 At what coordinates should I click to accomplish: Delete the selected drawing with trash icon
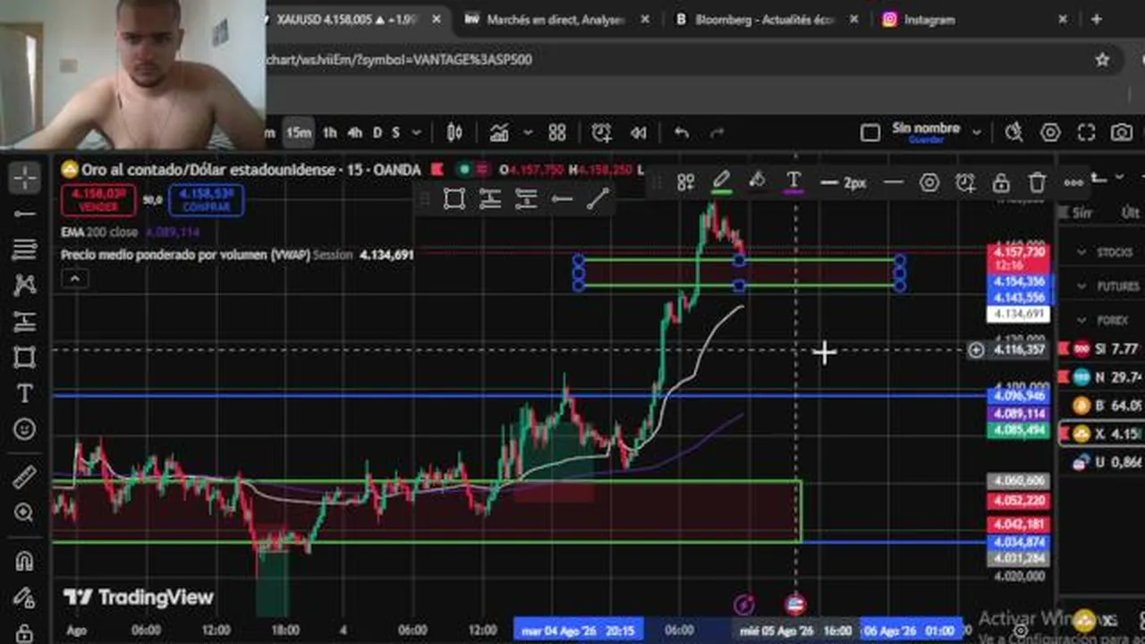(1037, 182)
